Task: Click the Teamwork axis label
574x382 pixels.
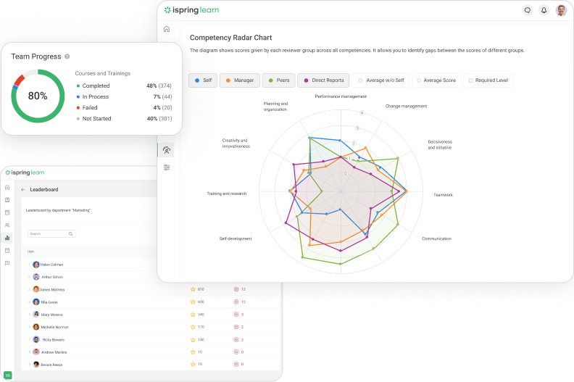Action: coord(443,195)
